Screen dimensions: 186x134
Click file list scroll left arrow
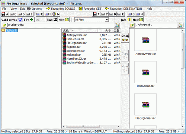(x=64, y=127)
